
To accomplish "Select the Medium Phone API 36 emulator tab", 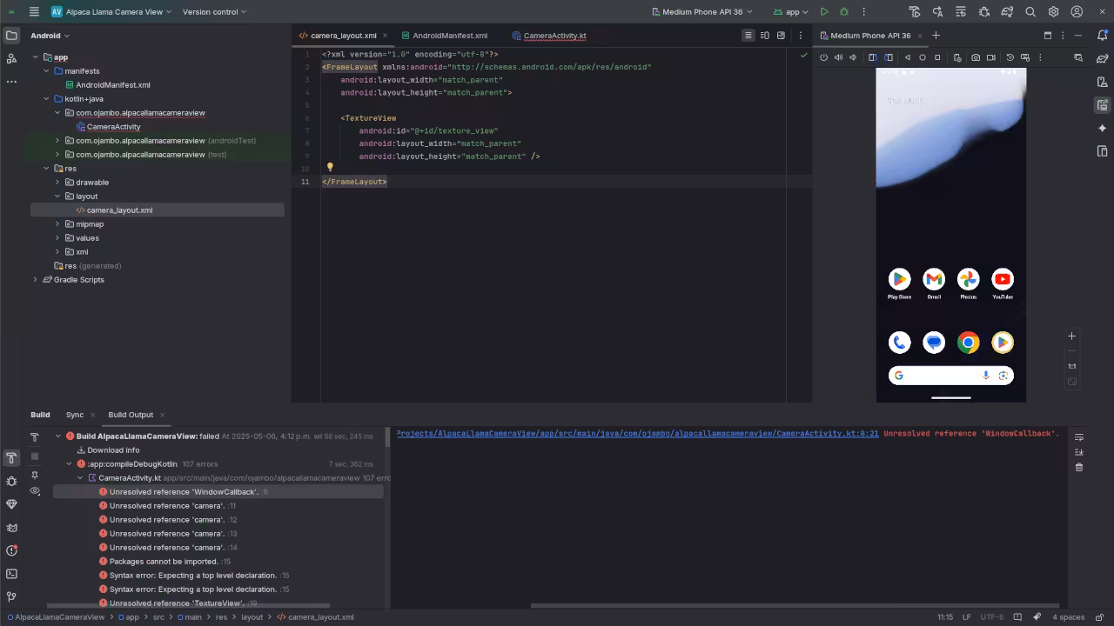I will click(870, 36).
